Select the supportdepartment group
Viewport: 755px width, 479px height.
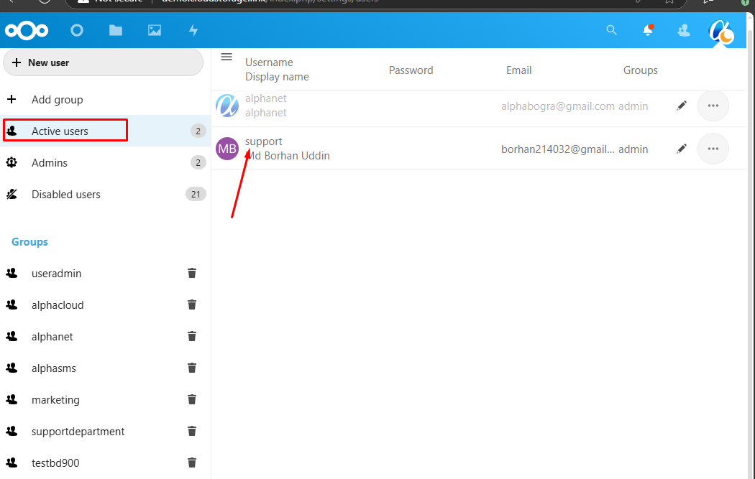78,432
